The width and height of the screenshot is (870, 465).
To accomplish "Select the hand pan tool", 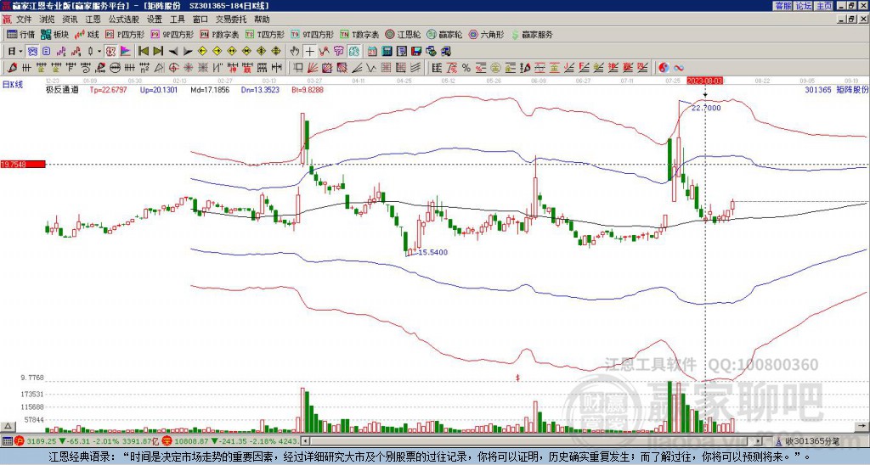I will 295,51.
